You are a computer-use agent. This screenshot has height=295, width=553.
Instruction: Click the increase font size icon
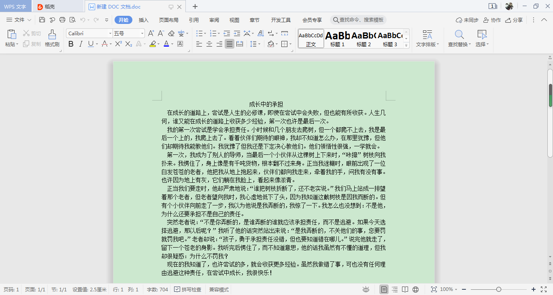pos(151,33)
